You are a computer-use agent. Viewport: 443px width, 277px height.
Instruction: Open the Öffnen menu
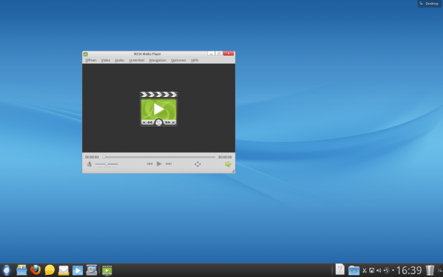pos(91,60)
